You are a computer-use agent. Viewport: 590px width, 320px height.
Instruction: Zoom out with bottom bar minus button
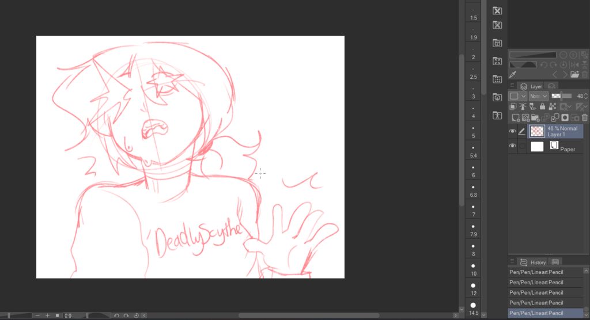[37, 315]
